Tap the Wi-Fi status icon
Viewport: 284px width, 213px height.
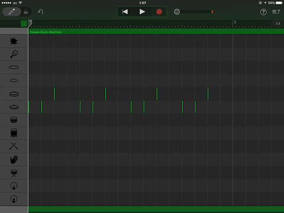pyautogui.click(x=20, y=3)
